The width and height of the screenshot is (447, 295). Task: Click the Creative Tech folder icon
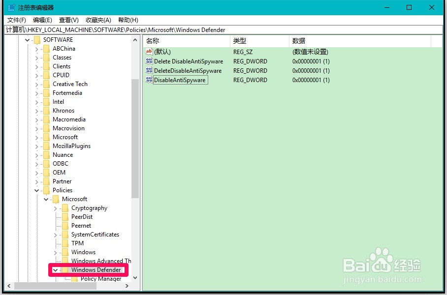point(46,84)
